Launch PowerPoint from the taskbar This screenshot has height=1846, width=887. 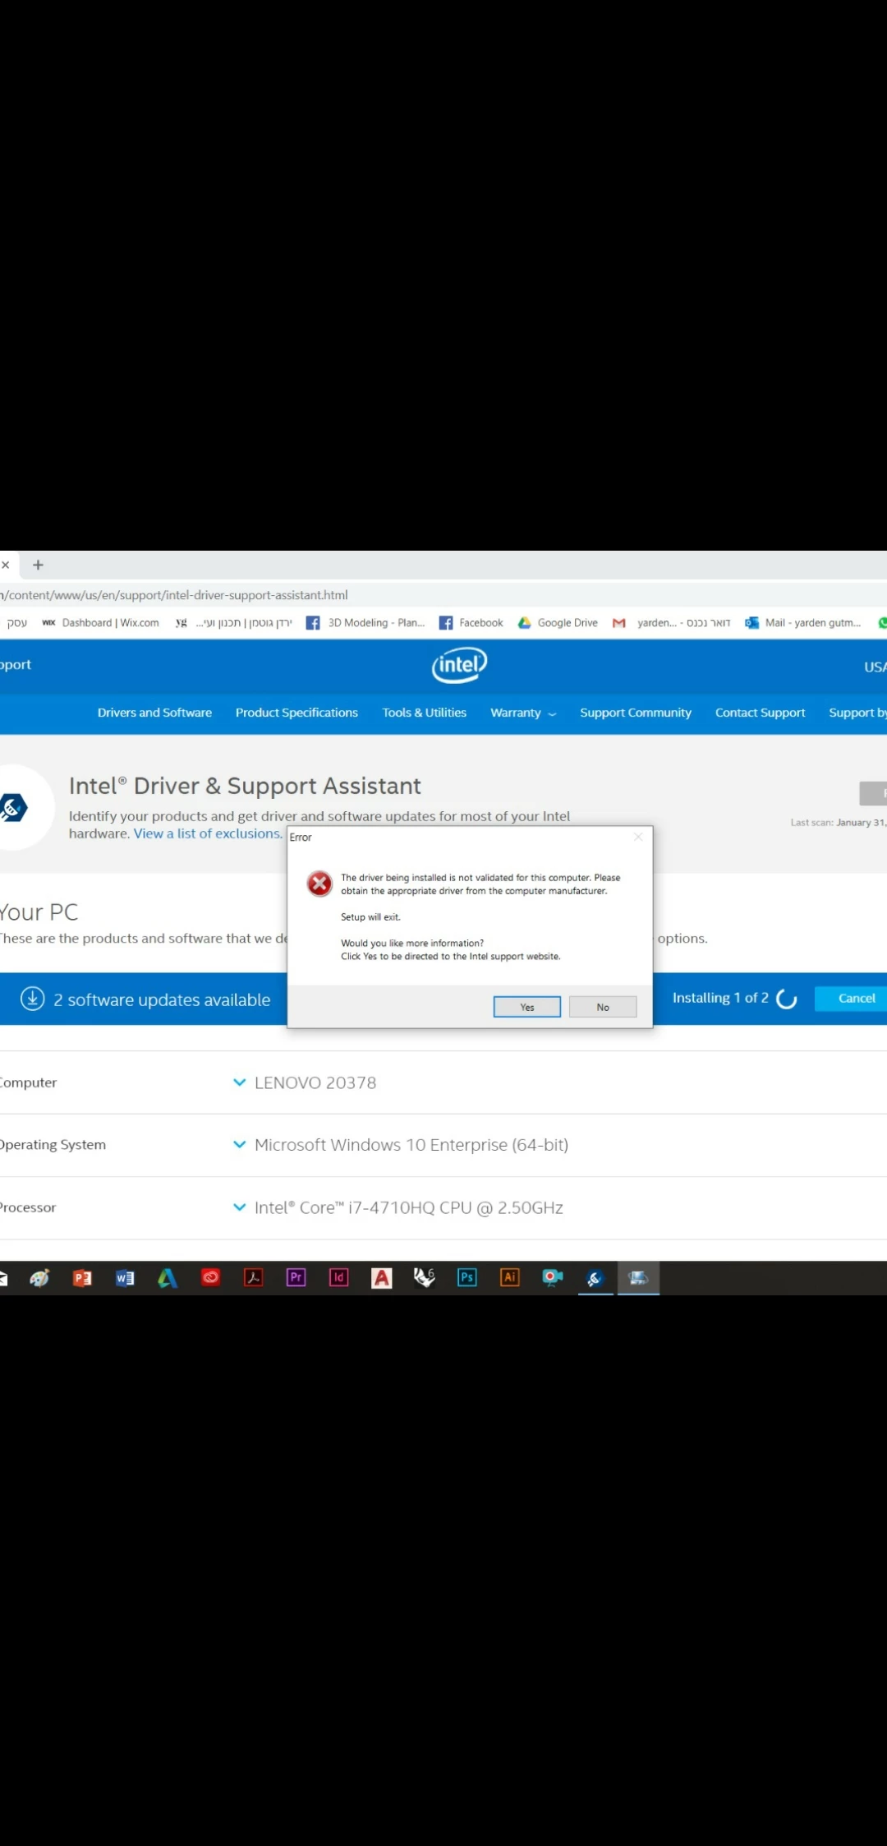click(x=82, y=1278)
